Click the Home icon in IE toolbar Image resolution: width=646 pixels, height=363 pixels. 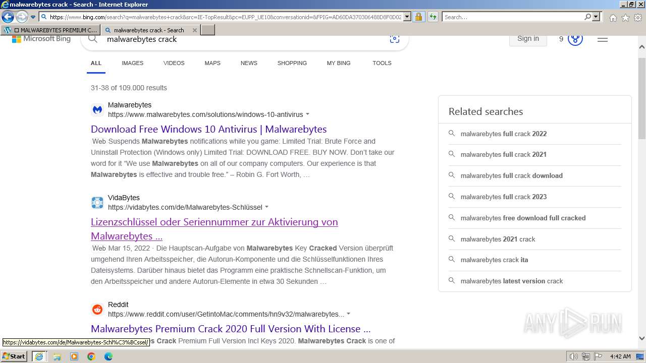pos(613,18)
